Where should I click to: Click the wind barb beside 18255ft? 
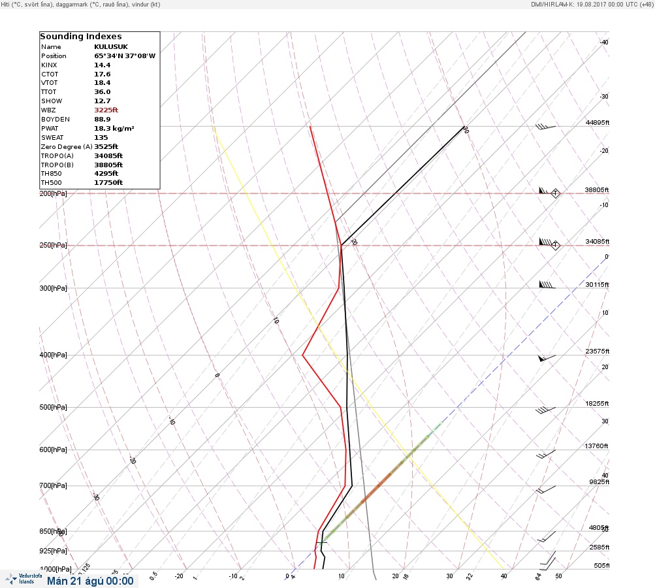coord(545,410)
